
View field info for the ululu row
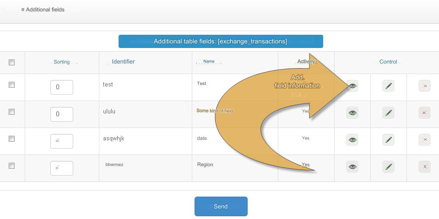[x=352, y=113]
